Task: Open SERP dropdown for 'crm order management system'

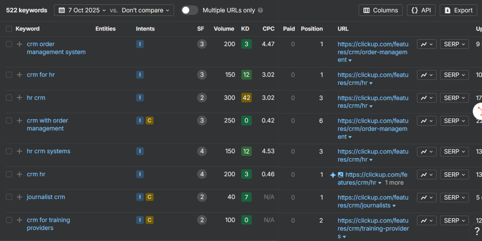Action: click(454, 44)
